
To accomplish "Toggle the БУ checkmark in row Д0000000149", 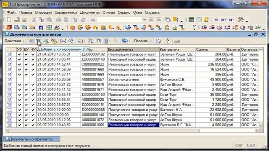I will coord(26,60).
